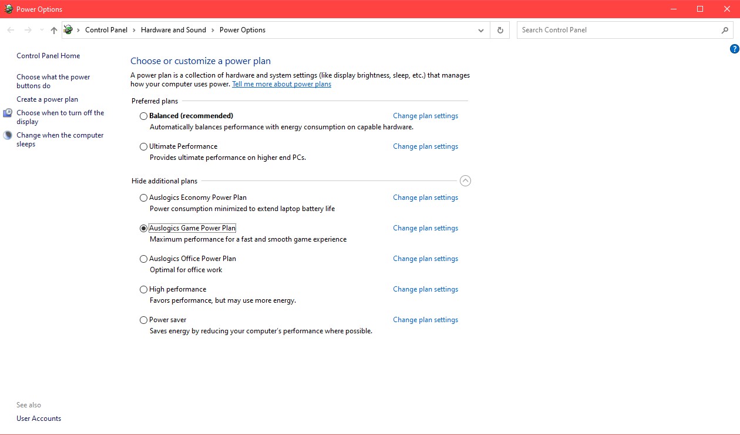Change plan settings for Ultimate Performance

(x=425, y=146)
